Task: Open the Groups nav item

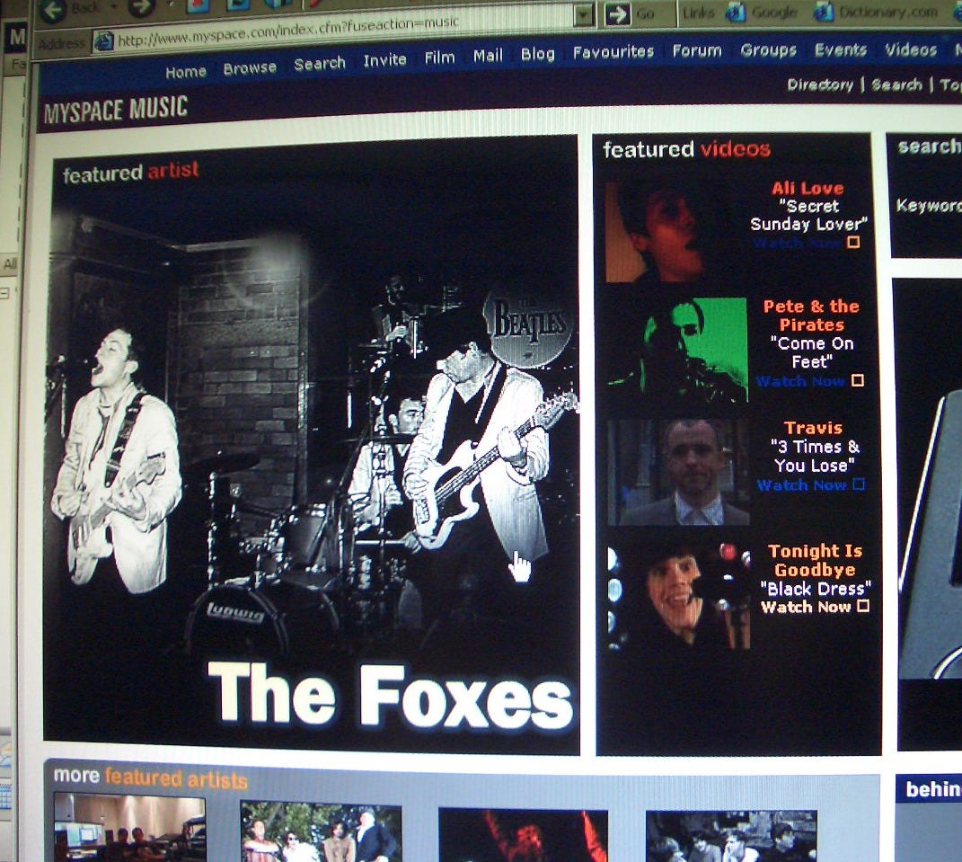Action: point(768,50)
